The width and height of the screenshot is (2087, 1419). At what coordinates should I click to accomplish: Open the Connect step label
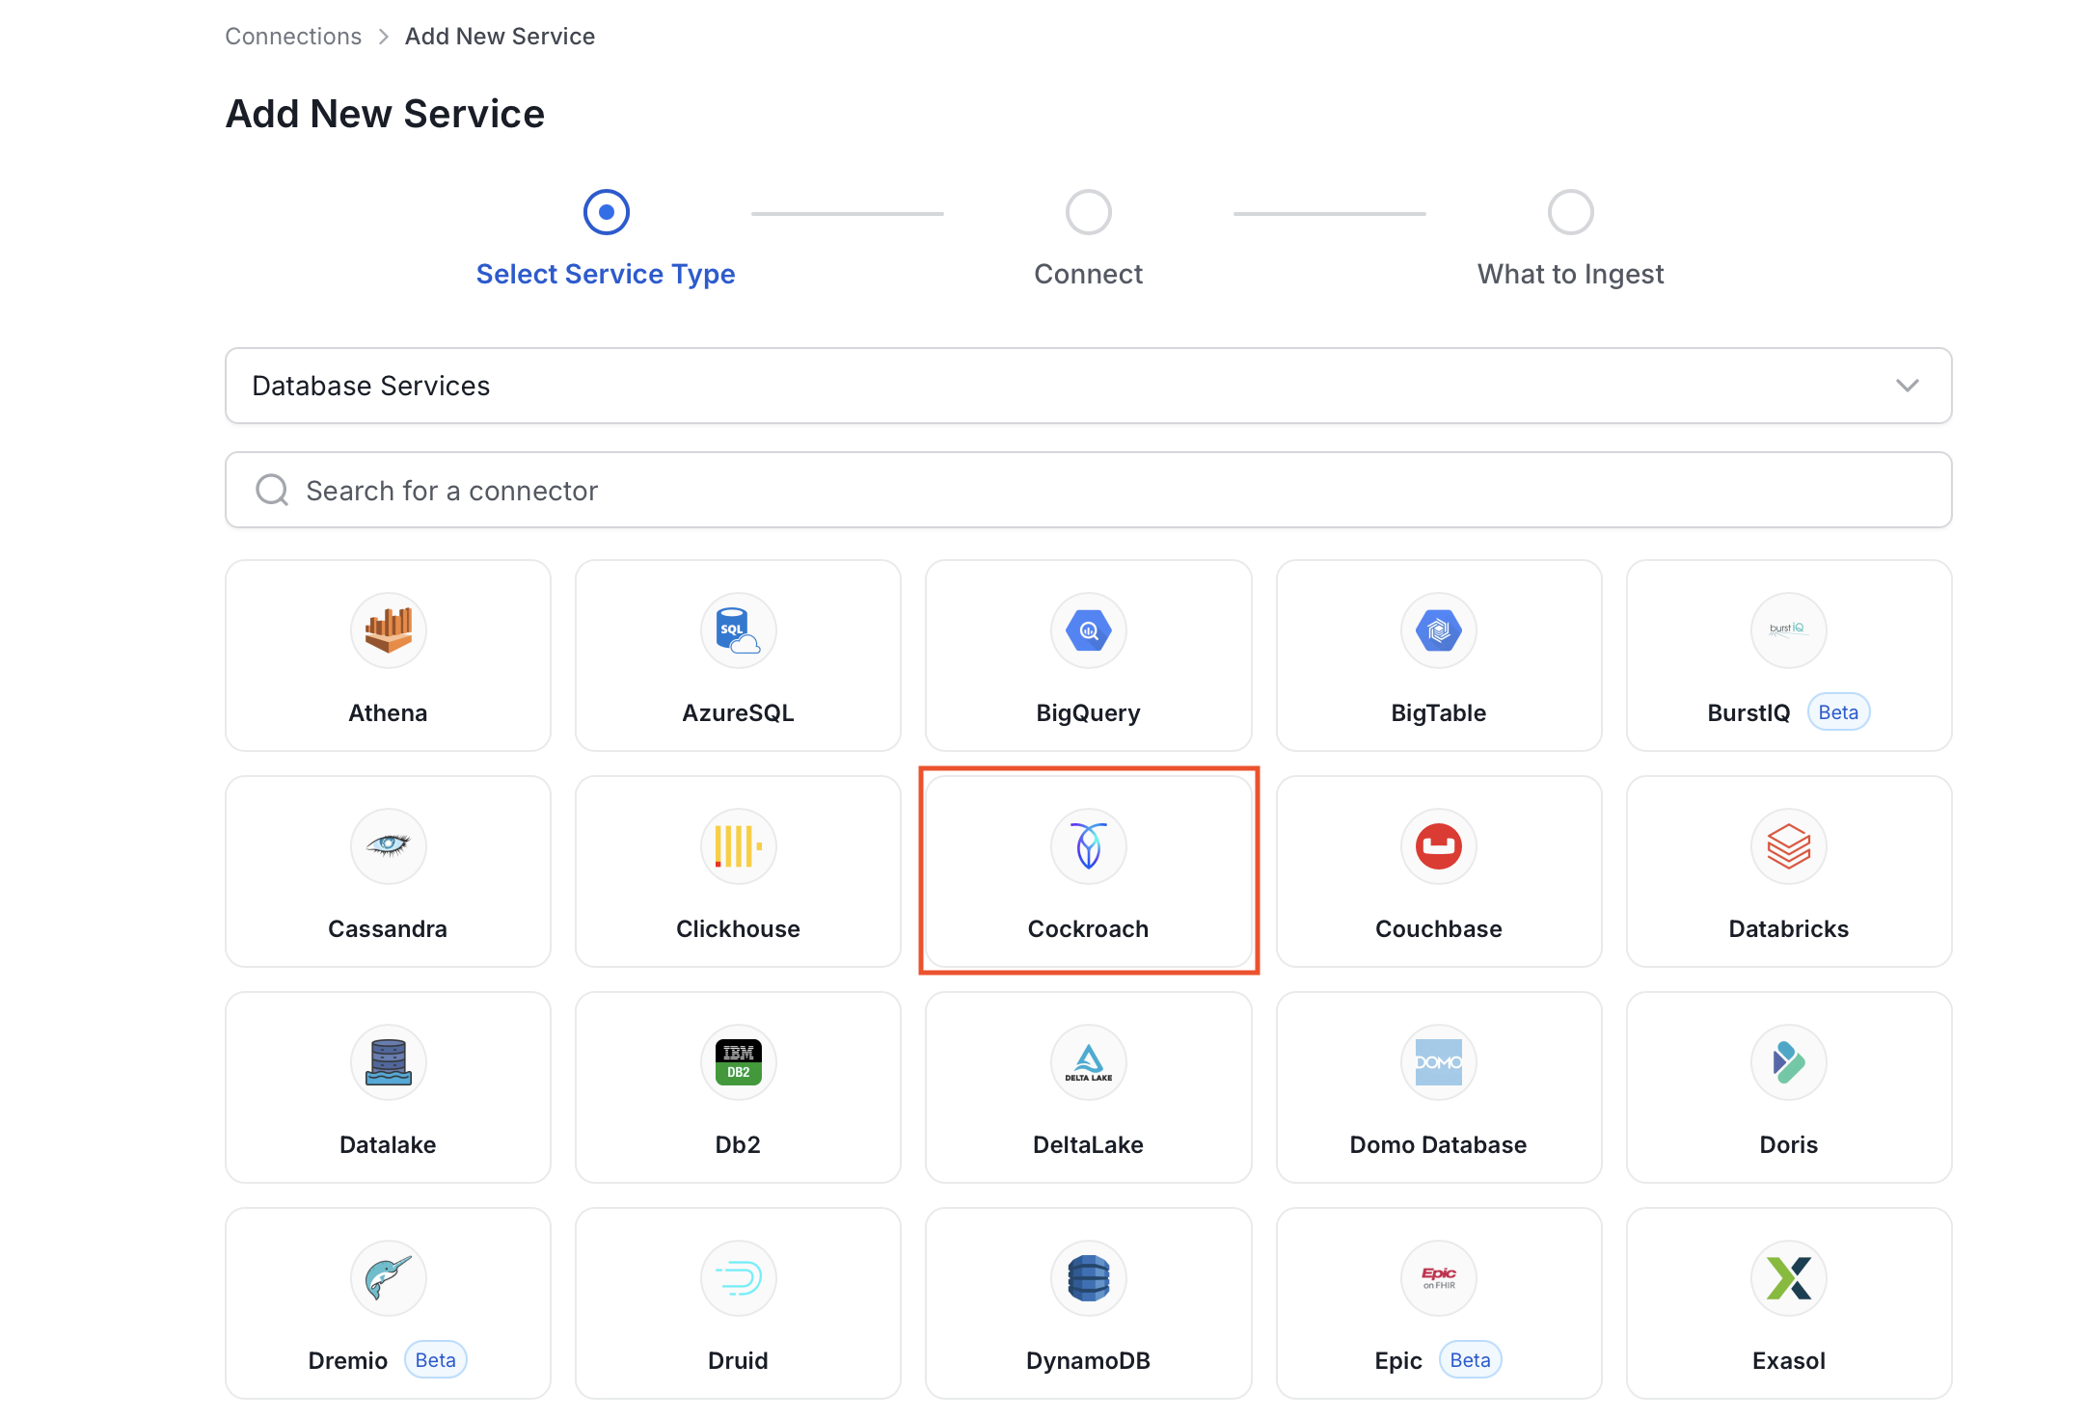point(1089,274)
